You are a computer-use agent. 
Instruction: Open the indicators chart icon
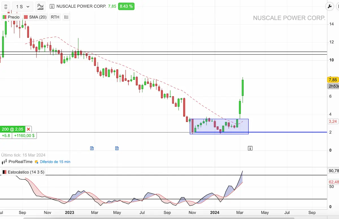(40, 6)
